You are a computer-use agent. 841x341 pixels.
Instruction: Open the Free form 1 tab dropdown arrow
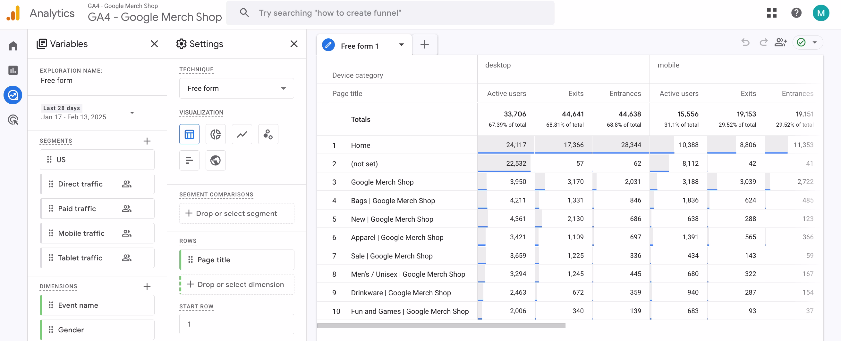(401, 45)
